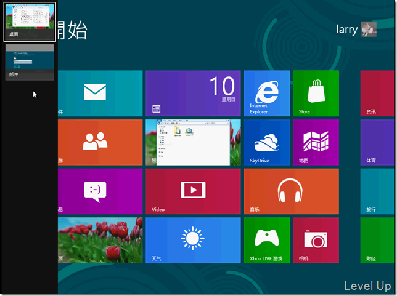
Task: Open the Maps (地图) tile
Action: (x=316, y=142)
